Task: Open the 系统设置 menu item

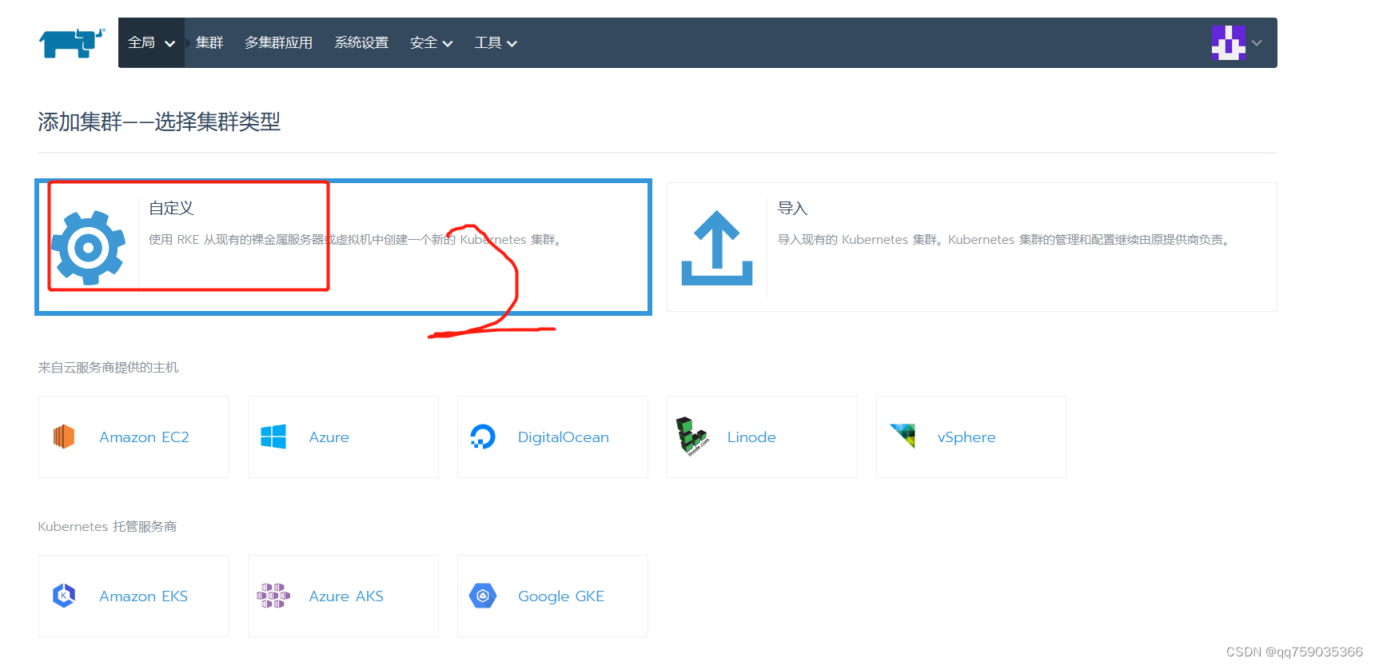Action: (361, 42)
